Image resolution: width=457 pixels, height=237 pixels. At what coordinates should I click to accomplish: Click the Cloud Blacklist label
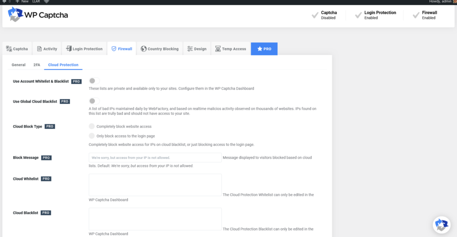click(x=25, y=213)
